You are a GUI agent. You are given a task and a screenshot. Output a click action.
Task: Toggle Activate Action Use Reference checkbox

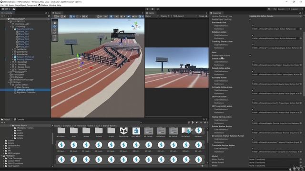pos(253,81)
